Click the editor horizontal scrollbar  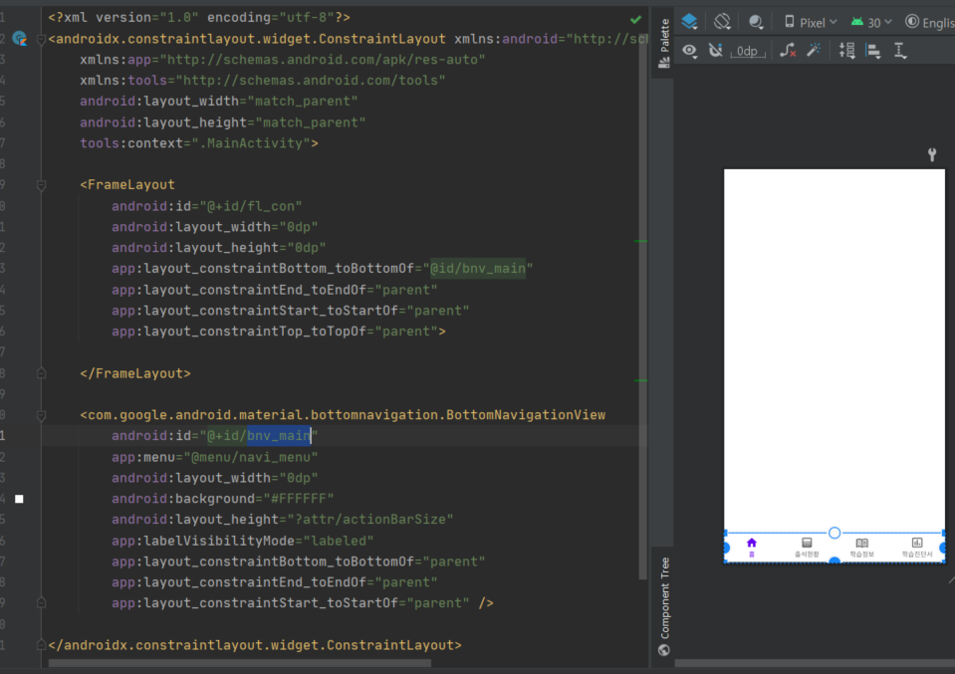(240, 663)
